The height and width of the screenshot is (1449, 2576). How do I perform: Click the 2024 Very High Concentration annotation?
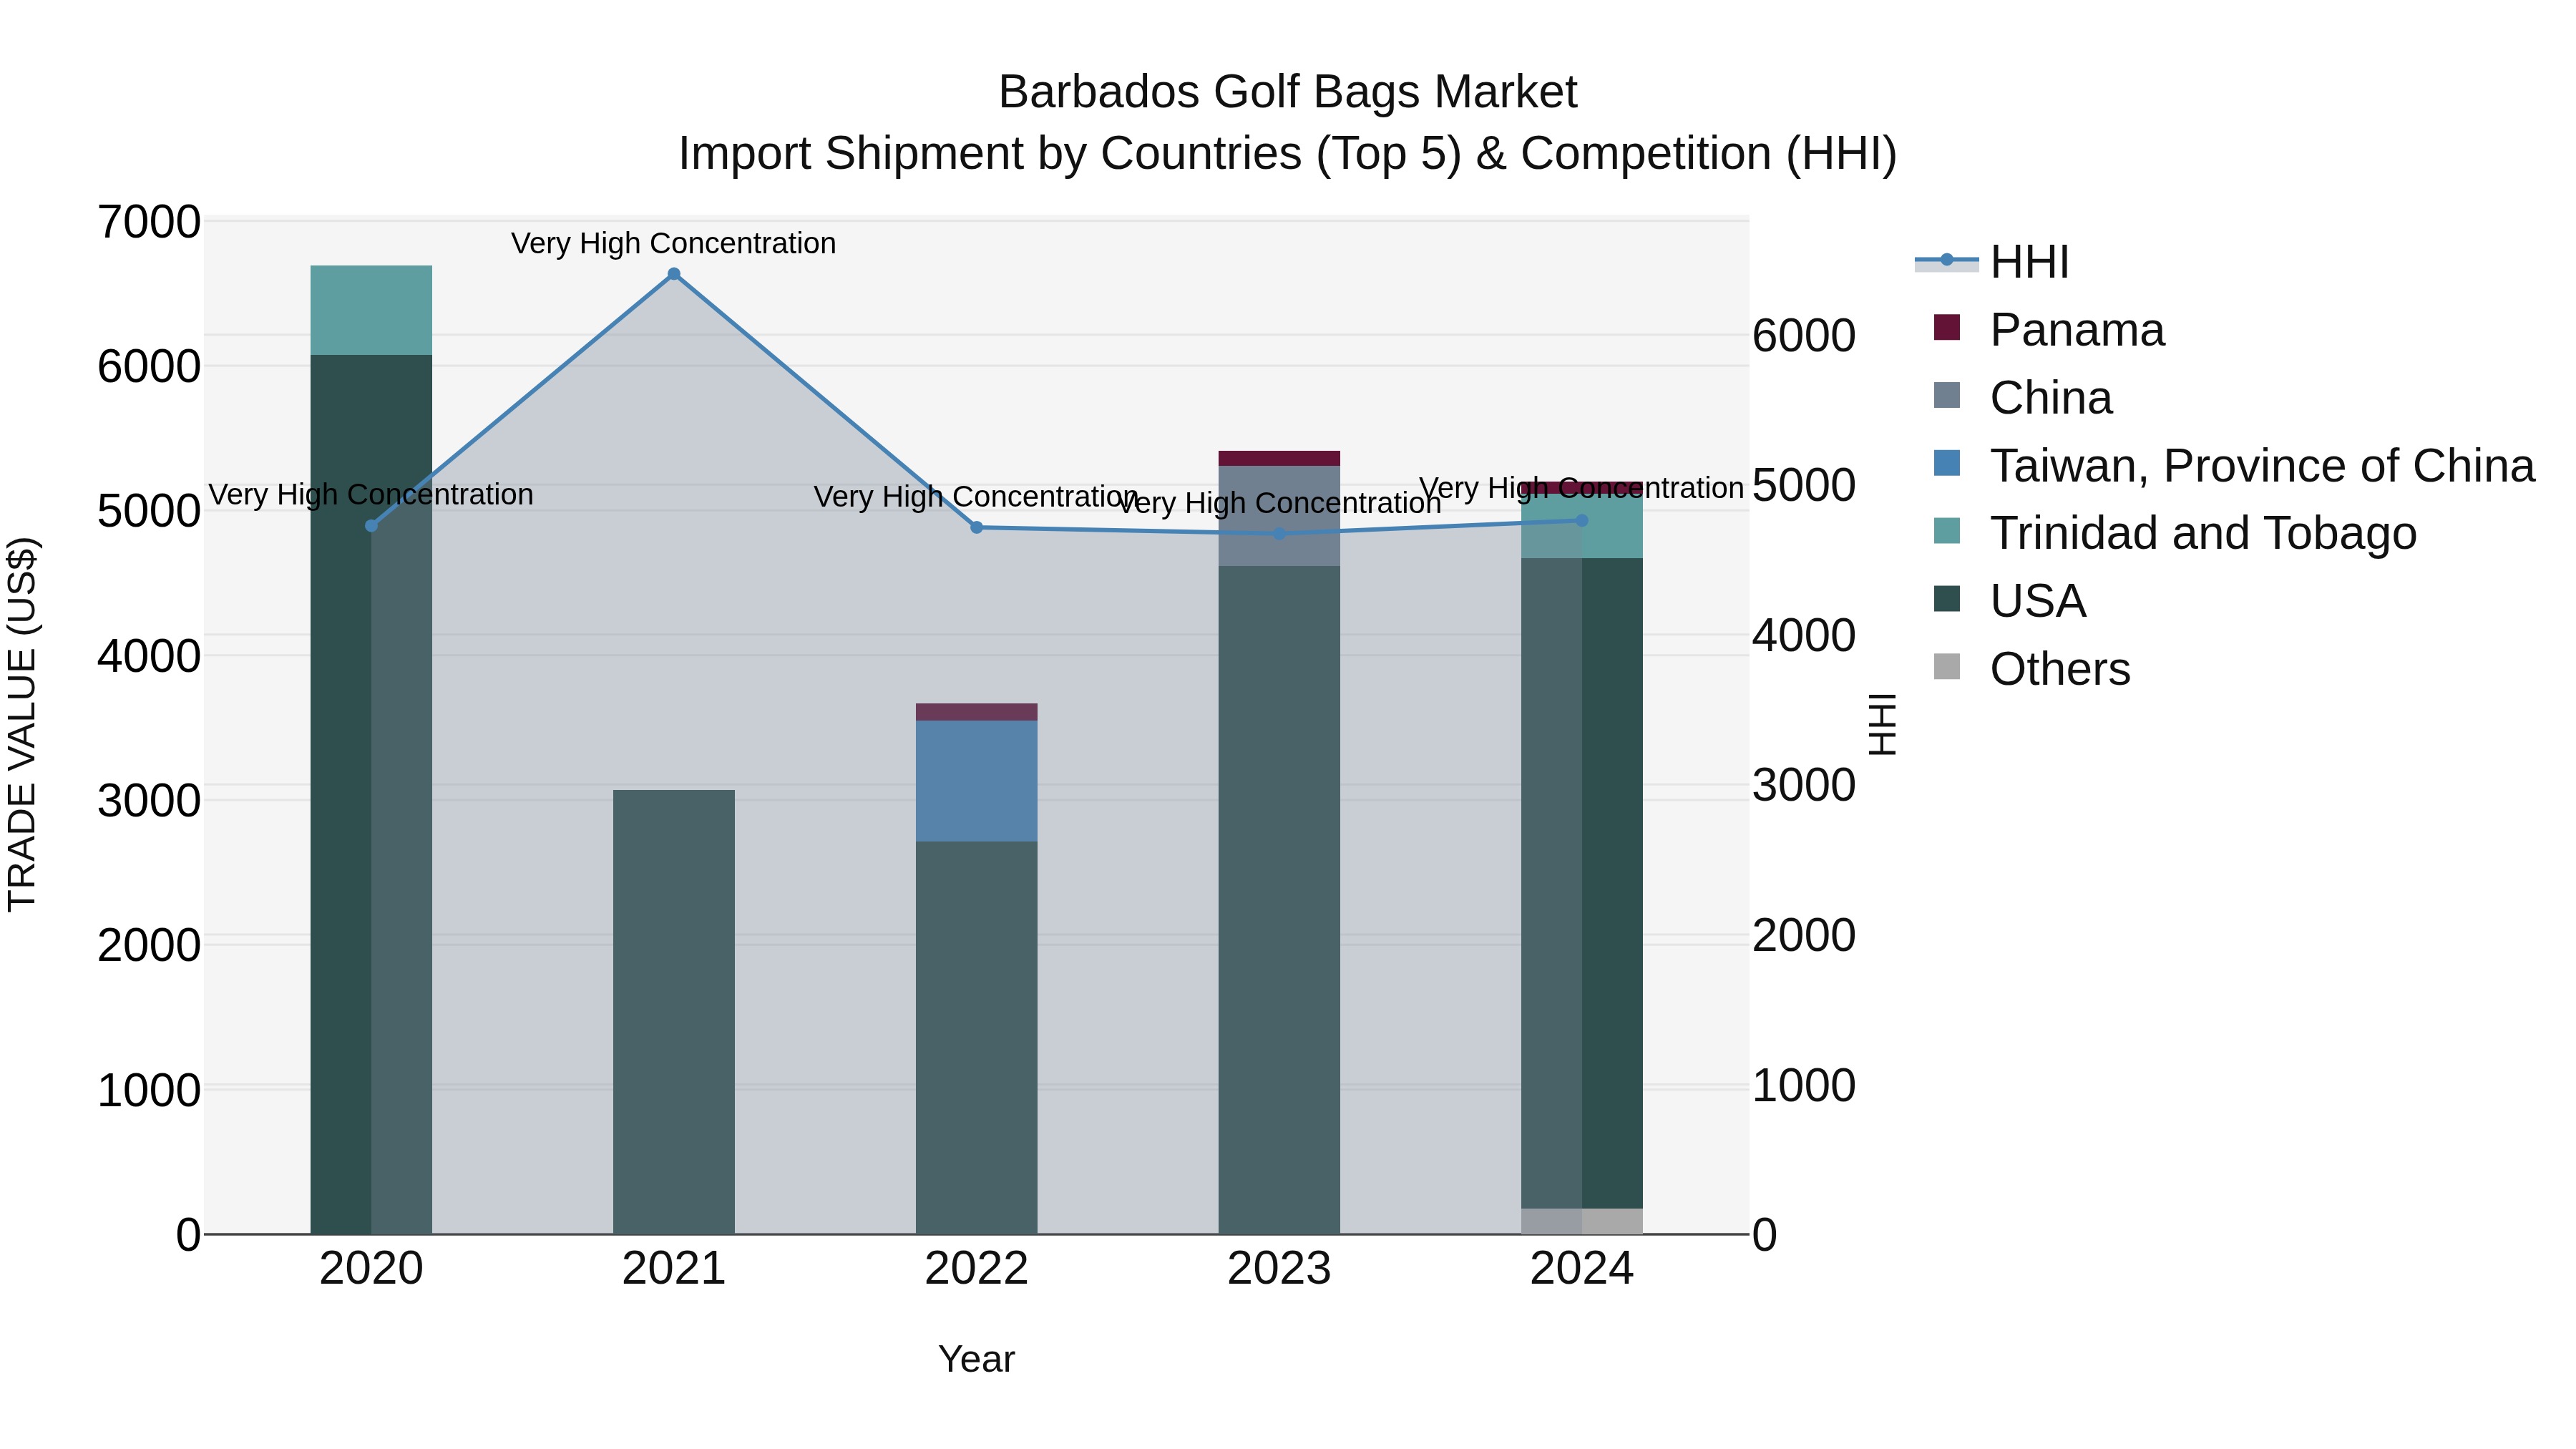pos(1582,488)
